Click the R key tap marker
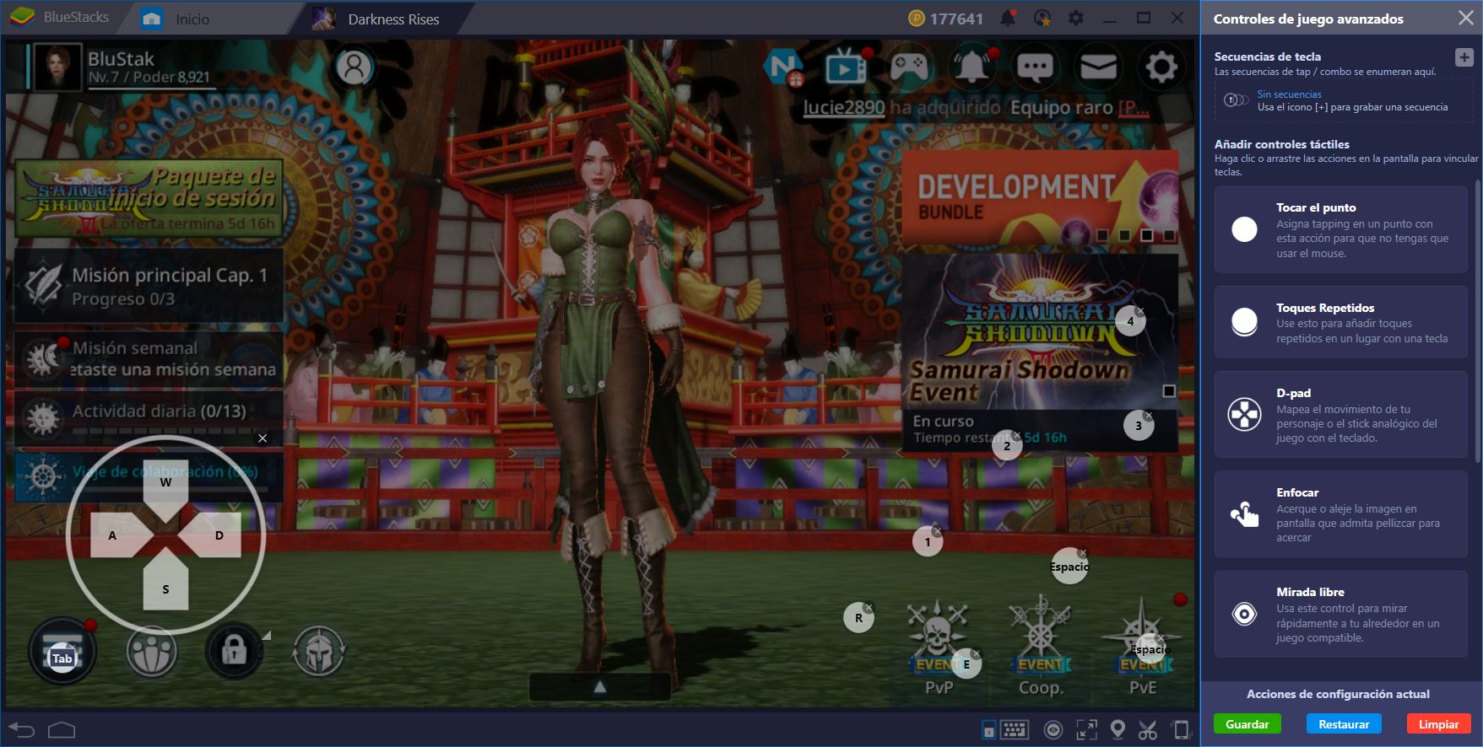This screenshot has height=747, width=1483. pyautogui.click(x=858, y=618)
